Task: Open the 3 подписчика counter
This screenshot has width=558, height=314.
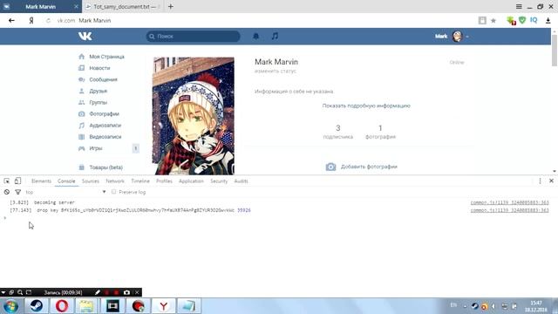Action: pos(338,132)
